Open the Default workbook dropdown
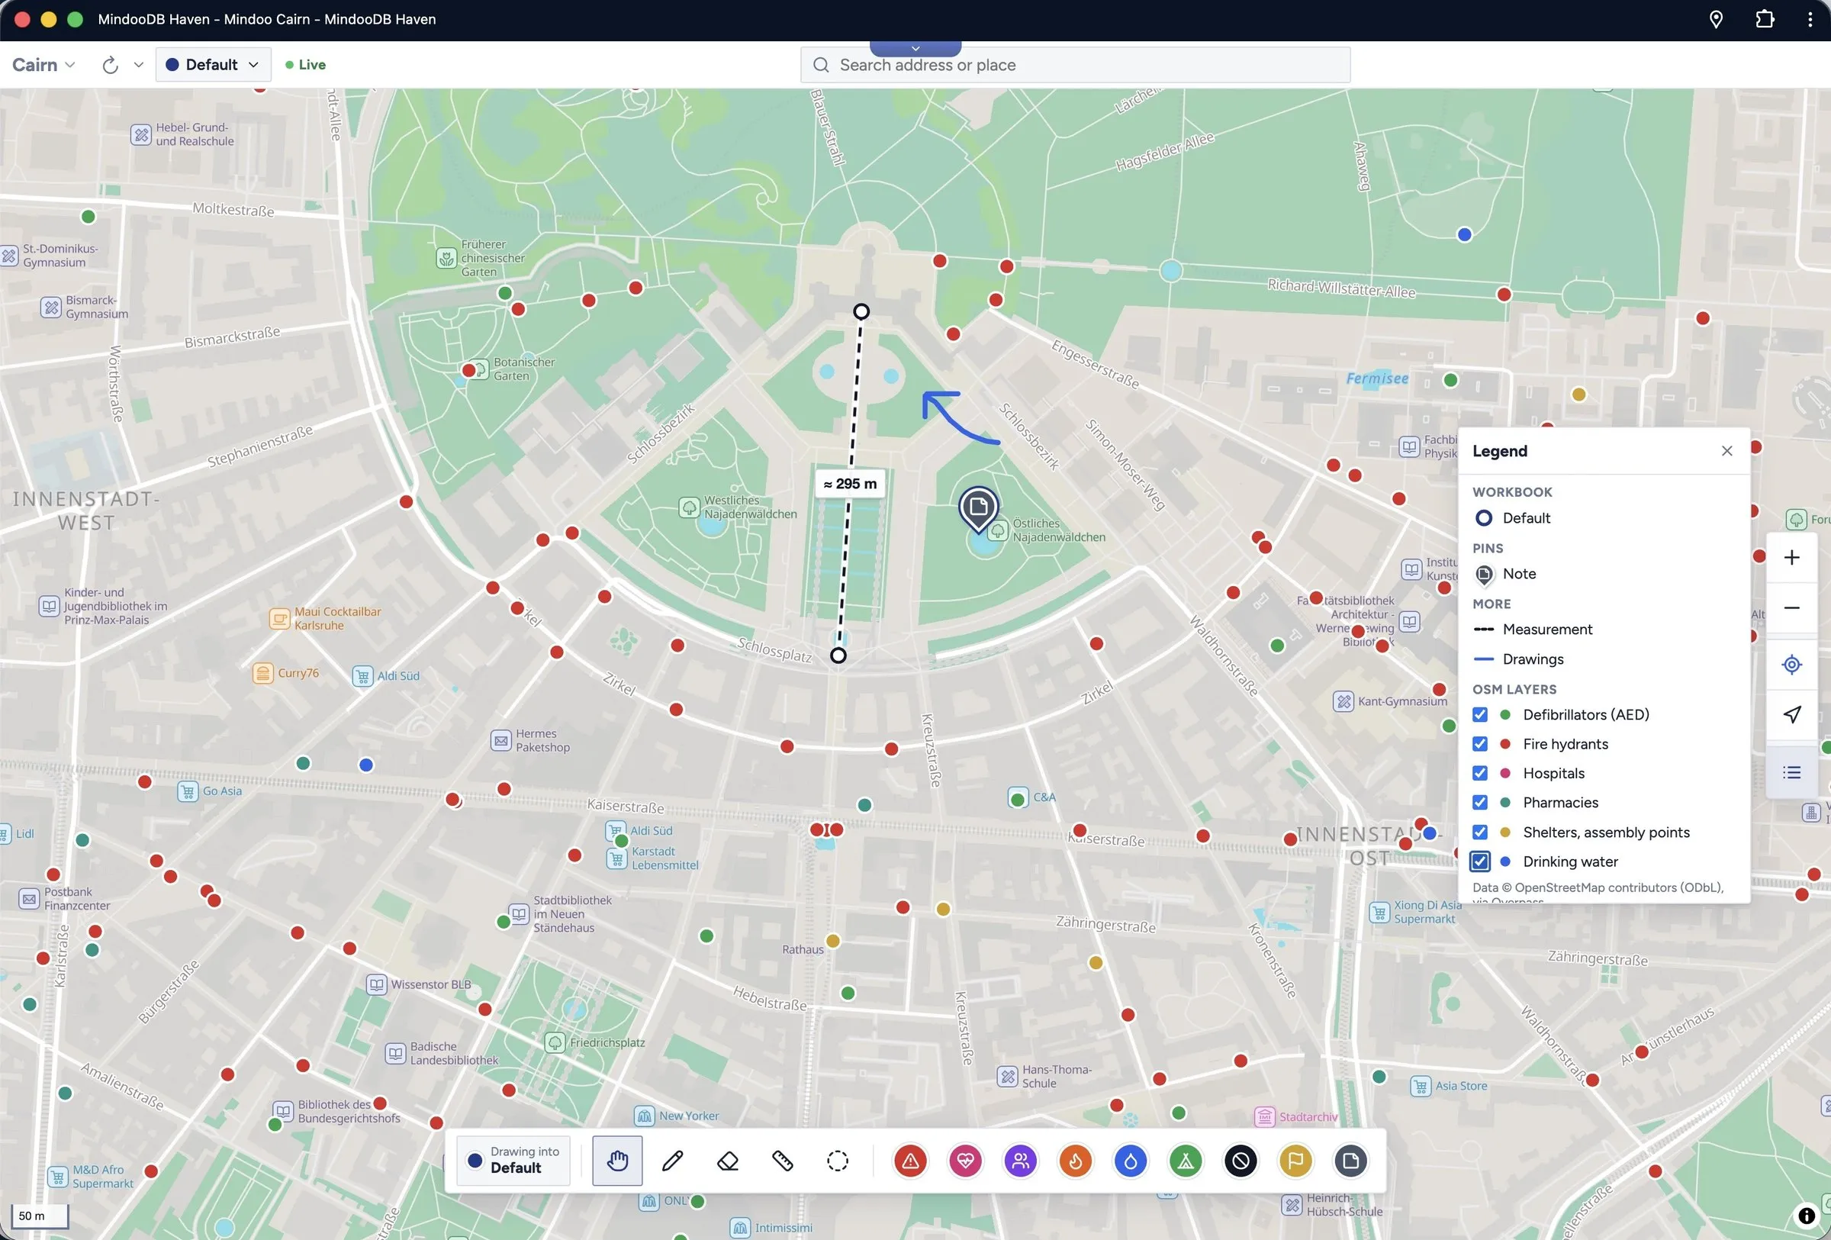 (213, 65)
